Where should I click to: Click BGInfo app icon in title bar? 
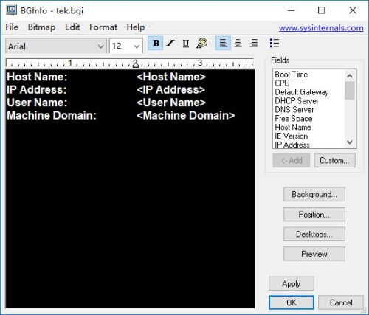[x=12, y=10]
